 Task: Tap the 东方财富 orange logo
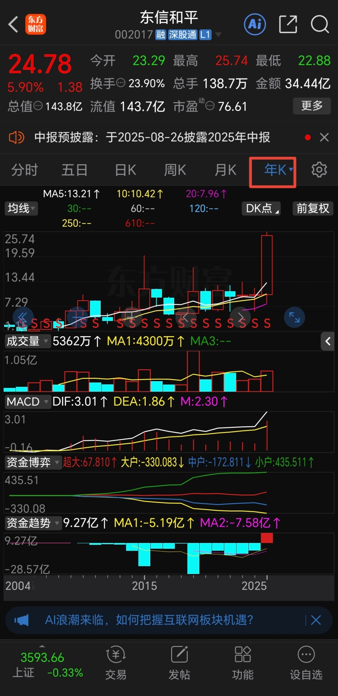tap(36, 24)
